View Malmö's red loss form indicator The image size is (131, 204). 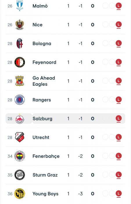[119, 6]
